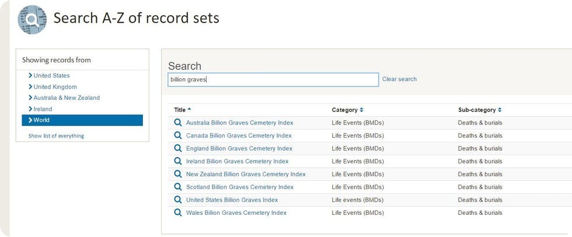The width and height of the screenshot is (572, 237).
Task: Click the magnifier icon for New Zealand Billion Graves
Action: coord(178,174)
